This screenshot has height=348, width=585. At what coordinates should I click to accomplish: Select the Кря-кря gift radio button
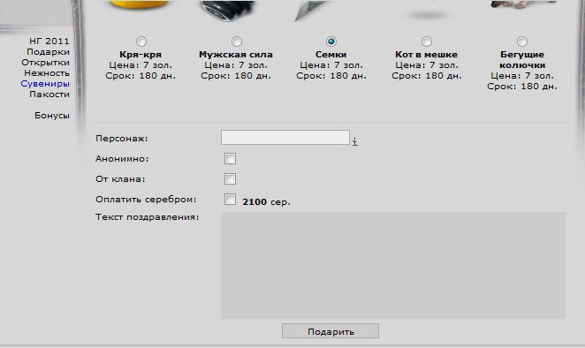click(141, 42)
